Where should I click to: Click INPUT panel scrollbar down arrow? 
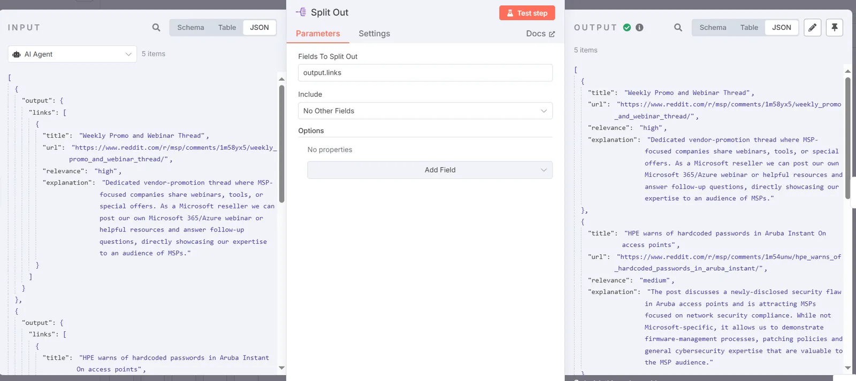point(281,368)
